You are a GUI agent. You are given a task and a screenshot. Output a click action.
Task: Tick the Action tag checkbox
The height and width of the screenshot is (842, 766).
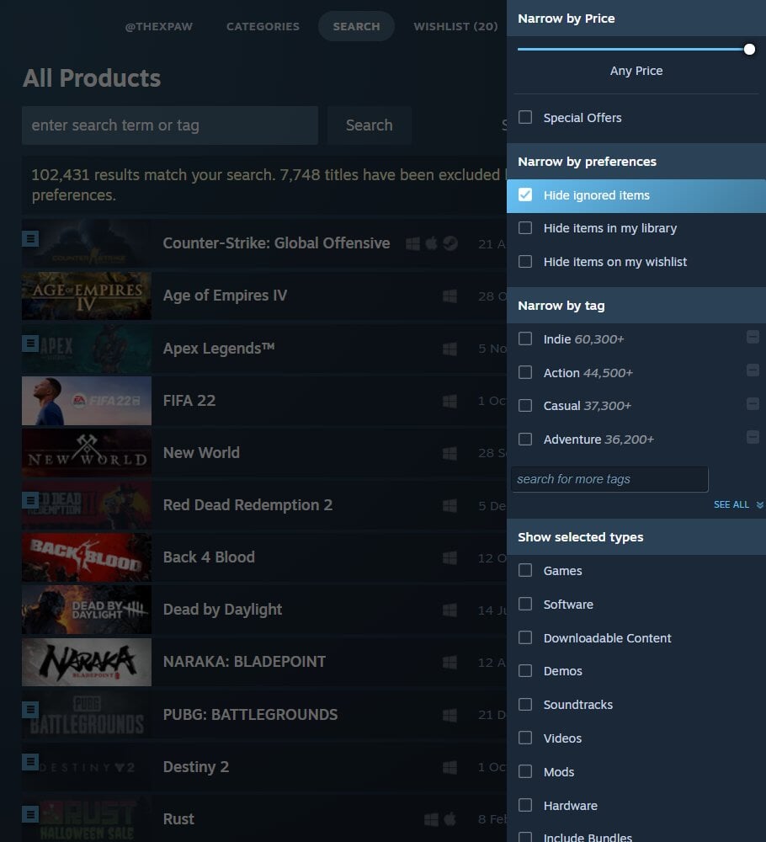click(525, 372)
